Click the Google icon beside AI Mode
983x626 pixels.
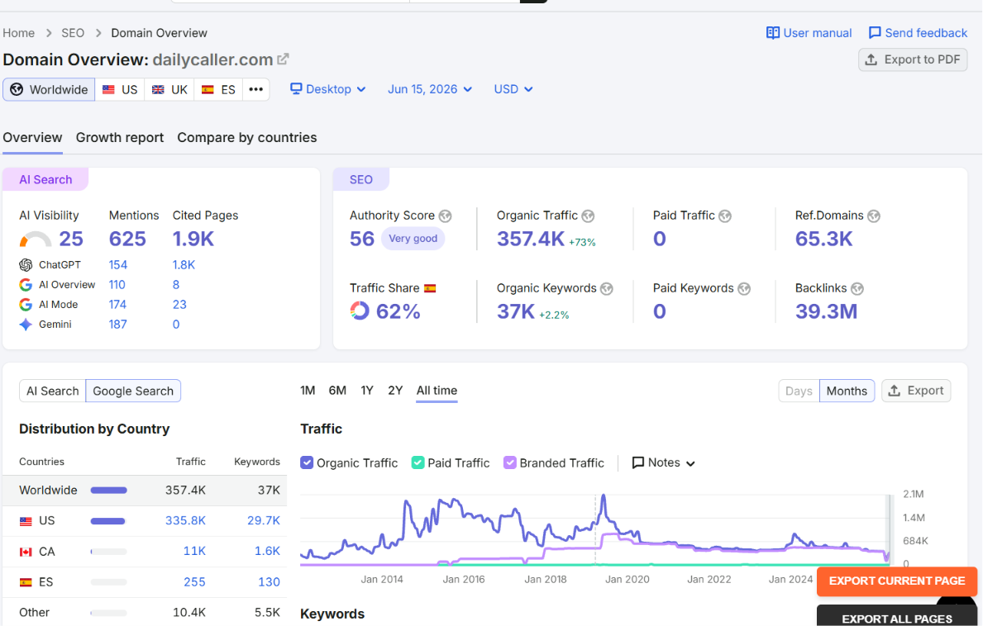point(26,305)
